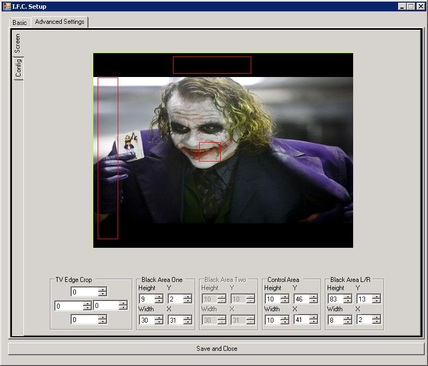Increase Black Area One Height value
The image size is (428, 366).
click(159, 297)
